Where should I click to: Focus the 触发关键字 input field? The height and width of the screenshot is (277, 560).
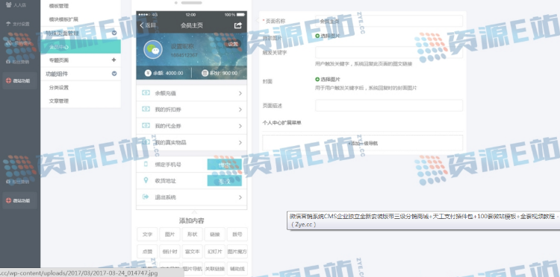tap(389, 52)
